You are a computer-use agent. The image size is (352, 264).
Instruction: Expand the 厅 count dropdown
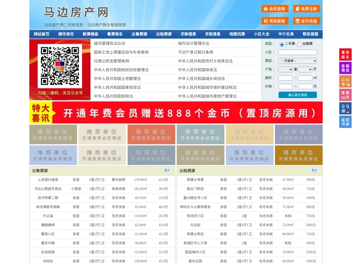(x=305, y=69)
